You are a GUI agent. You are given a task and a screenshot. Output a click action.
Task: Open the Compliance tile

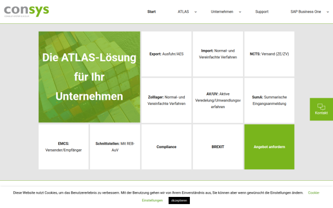167,147
